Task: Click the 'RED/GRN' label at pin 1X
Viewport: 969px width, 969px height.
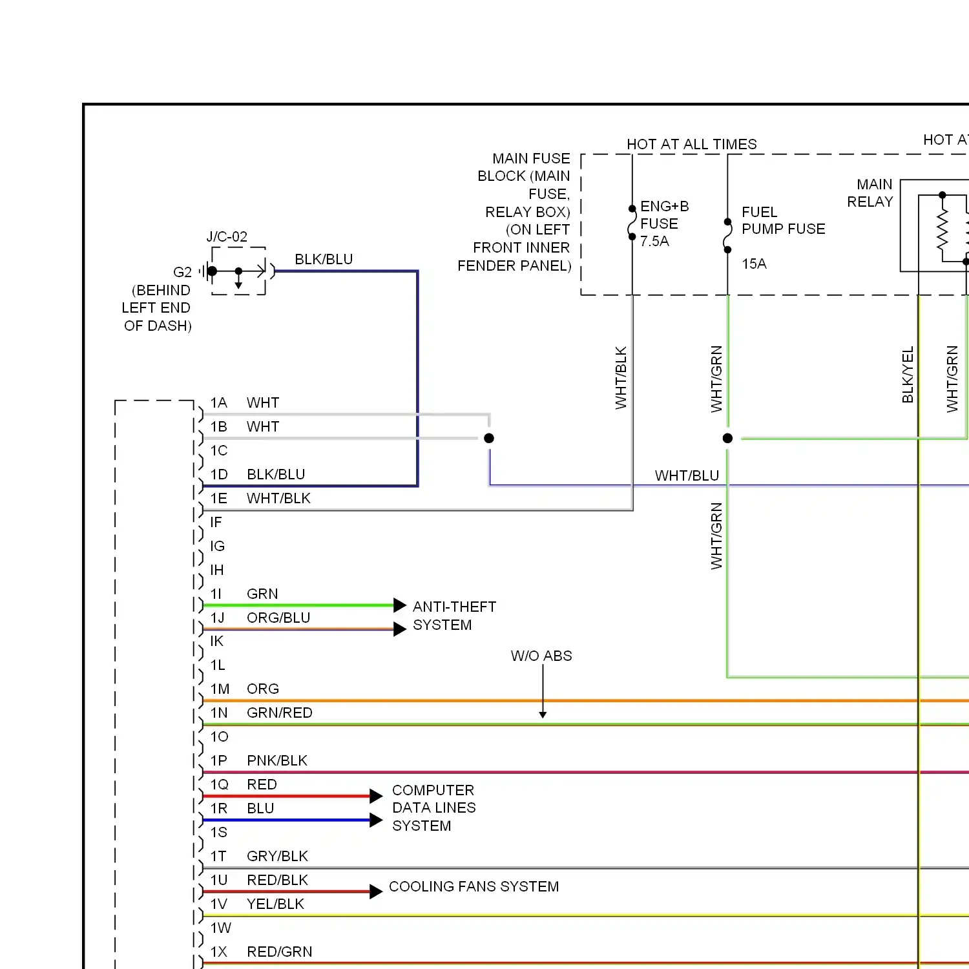Action: click(x=279, y=952)
